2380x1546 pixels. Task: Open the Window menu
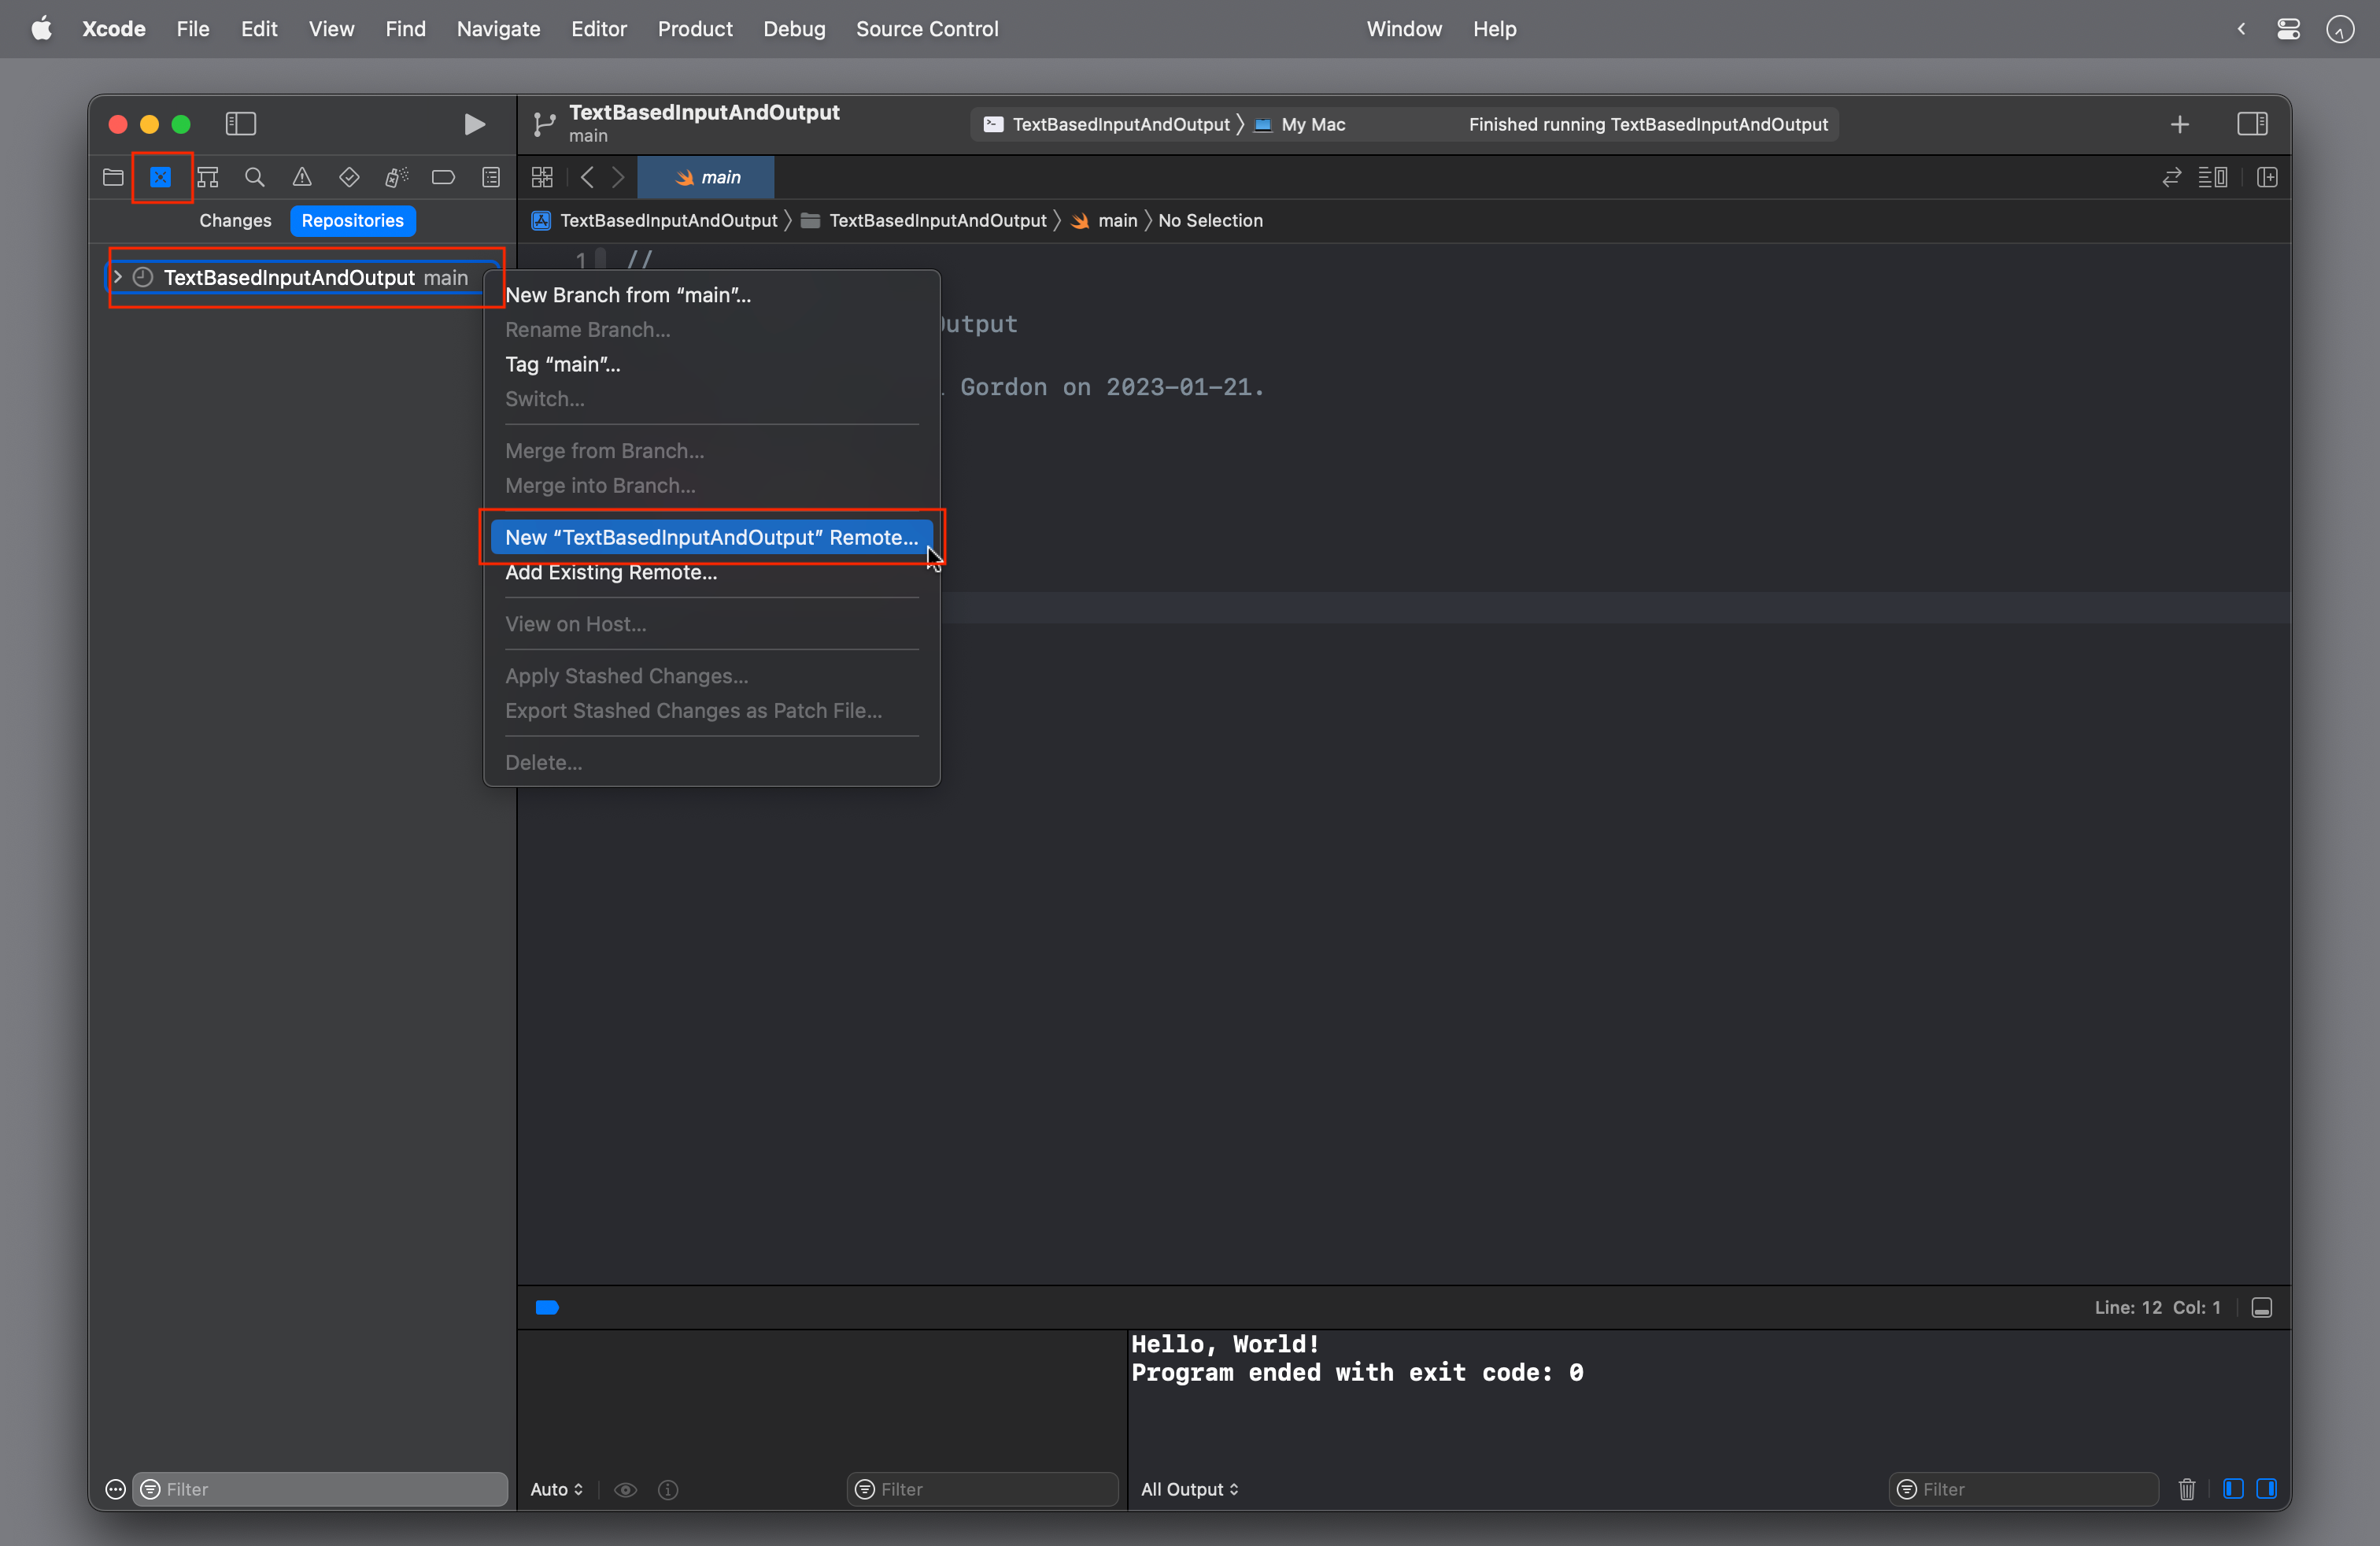[x=1404, y=29]
